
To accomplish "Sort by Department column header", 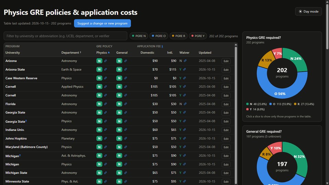I will tap(71, 52).
